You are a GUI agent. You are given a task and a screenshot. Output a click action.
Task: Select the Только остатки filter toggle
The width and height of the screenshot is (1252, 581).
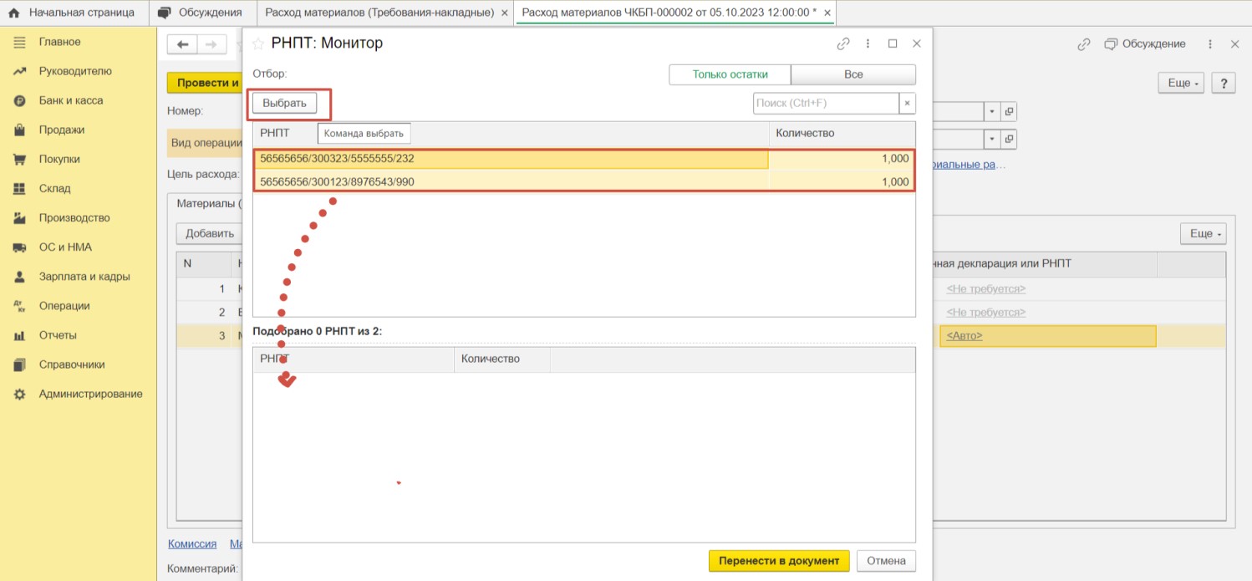click(730, 74)
